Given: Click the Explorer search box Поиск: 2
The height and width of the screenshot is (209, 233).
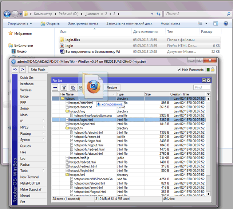Looking at the screenshot, I should click(x=198, y=14).
